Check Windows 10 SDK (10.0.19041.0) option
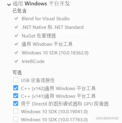The width and height of the screenshot is (122, 123). point(16,111)
